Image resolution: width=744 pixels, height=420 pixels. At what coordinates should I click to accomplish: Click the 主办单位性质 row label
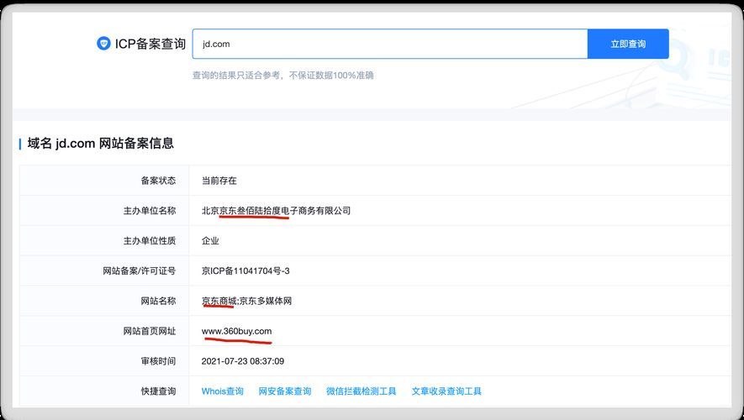coord(150,241)
